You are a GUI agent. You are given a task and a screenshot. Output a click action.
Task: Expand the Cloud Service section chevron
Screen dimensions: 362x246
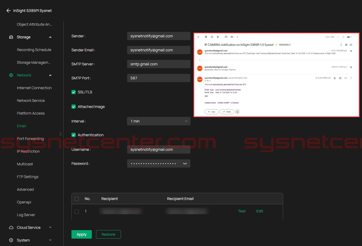(x=50, y=227)
